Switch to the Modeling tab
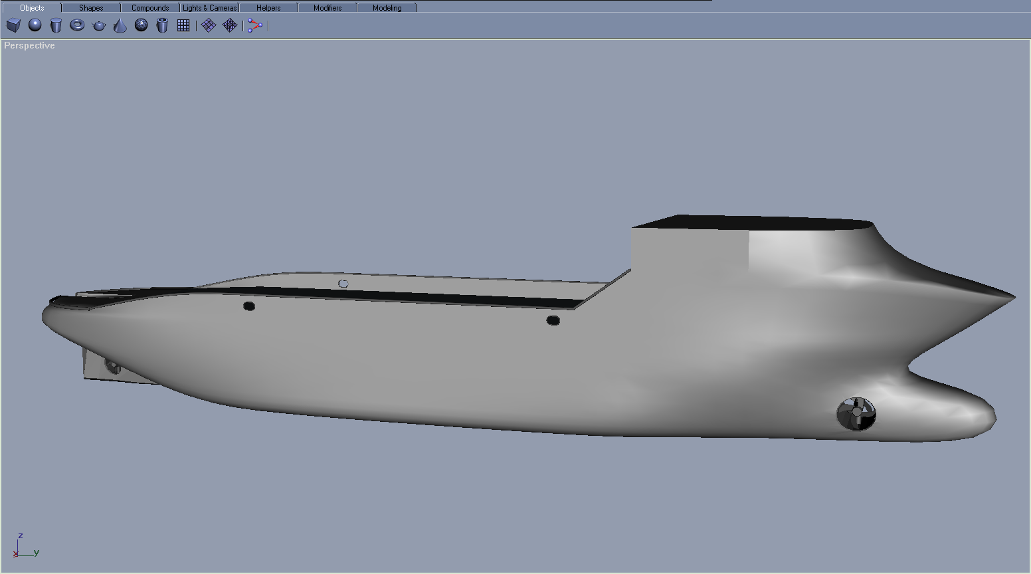This screenshot has width=1031, height=574. click(x=387, y=8)
